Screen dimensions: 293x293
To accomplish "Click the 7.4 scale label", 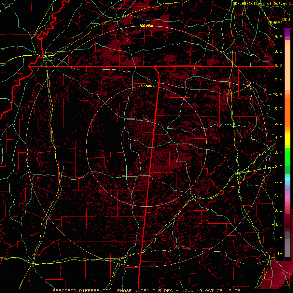I will click(x=278, y=80).
